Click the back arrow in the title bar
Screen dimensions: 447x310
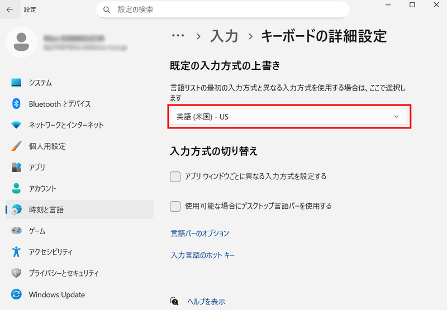9,9
